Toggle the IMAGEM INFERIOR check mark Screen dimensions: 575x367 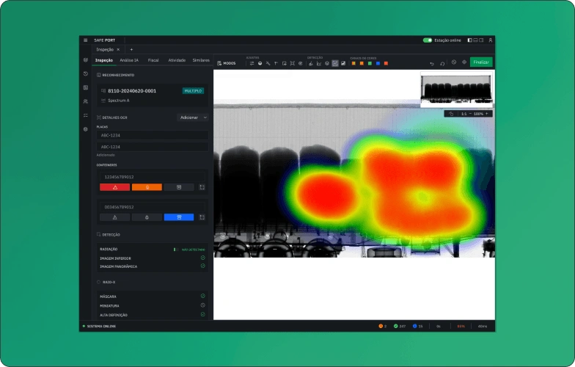pos(202,258)
